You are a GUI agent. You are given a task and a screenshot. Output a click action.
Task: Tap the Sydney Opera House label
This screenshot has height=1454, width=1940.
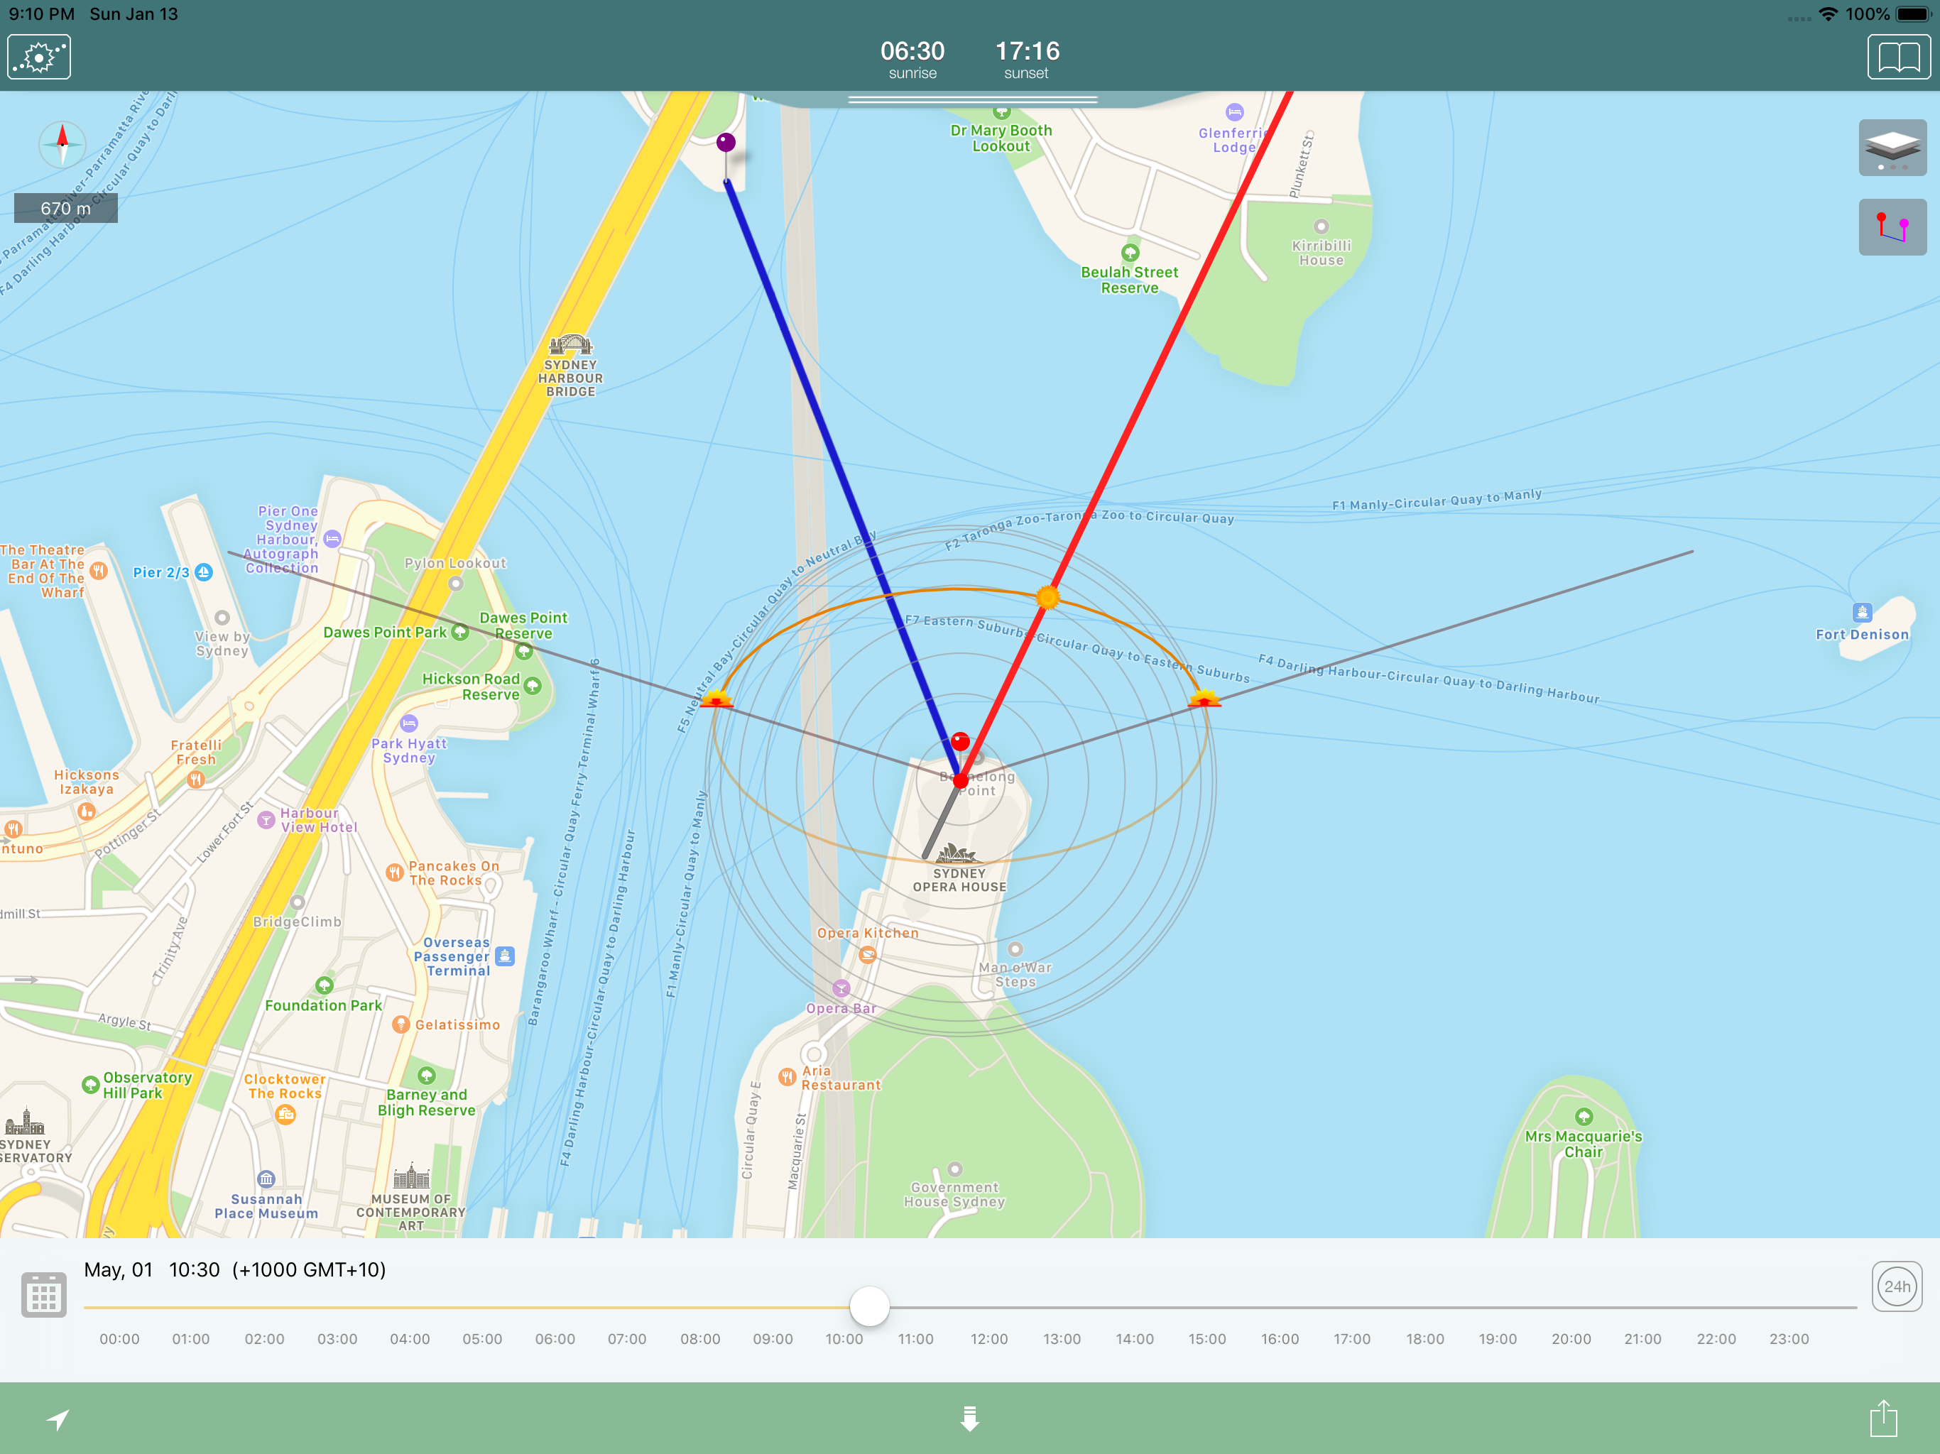tap(959, 879)
